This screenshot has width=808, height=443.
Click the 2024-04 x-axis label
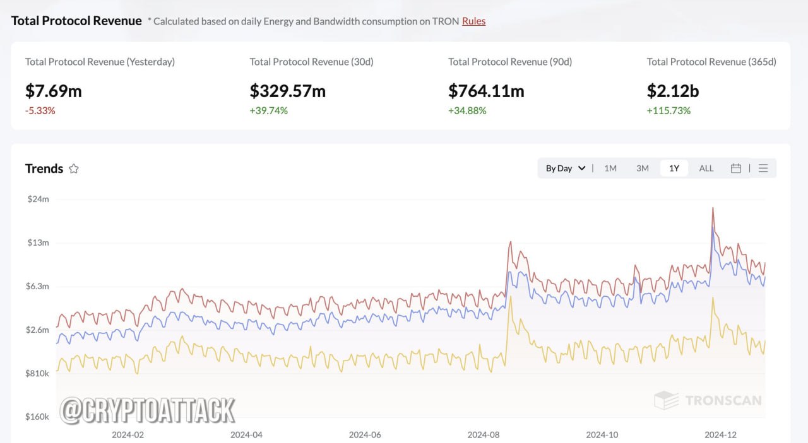[x=246, y=435]
